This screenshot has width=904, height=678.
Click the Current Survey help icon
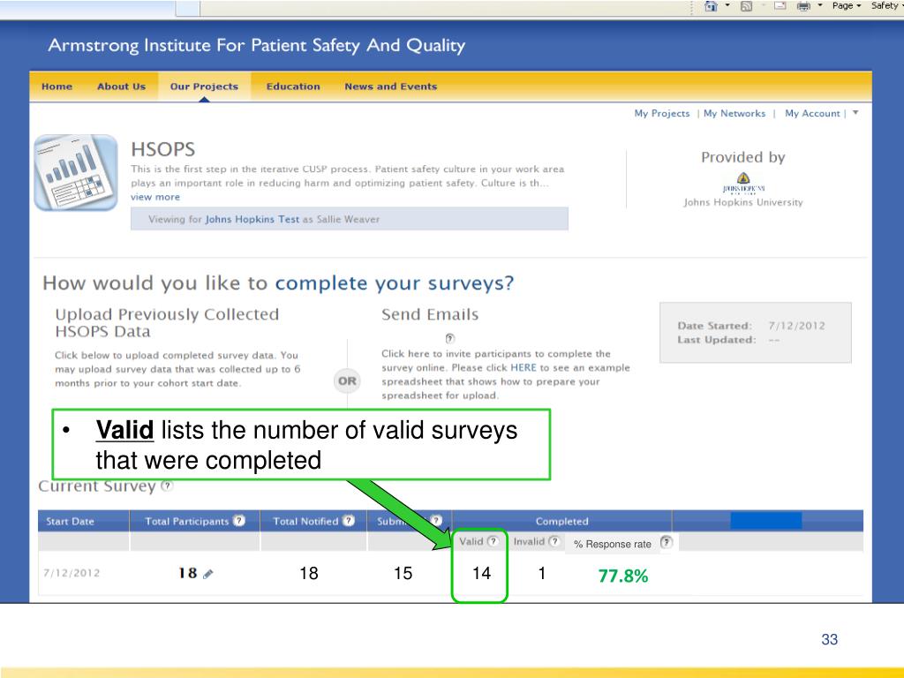point(167,486)
